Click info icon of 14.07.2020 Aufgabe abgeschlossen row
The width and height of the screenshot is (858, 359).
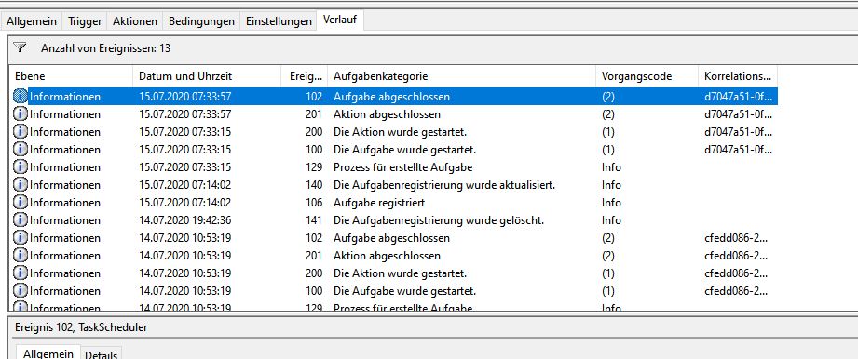[x=20, y=238]
